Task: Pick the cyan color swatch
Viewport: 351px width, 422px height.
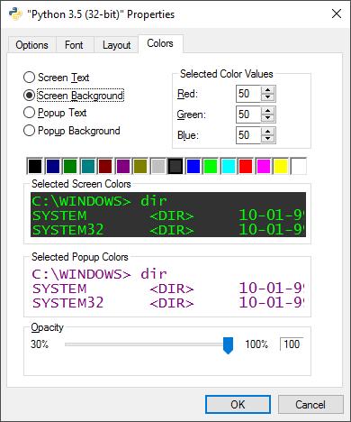Action: click(229, 166)
